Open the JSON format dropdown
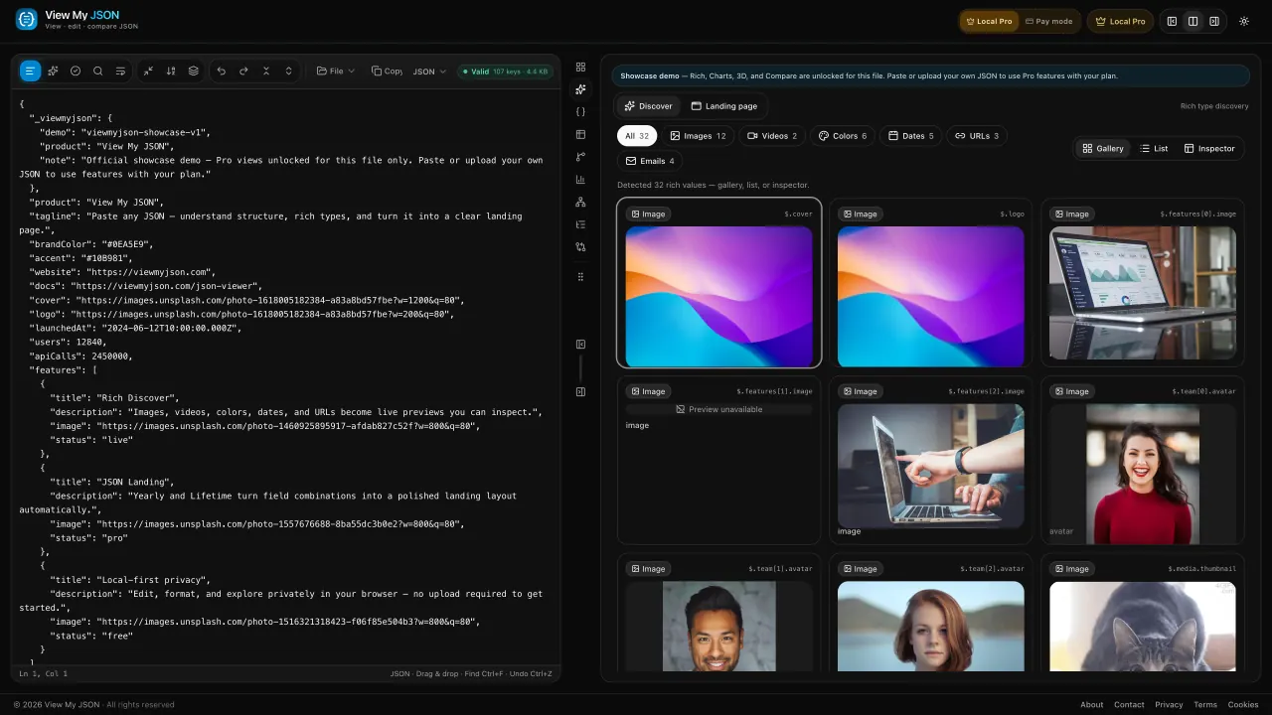The image size is (1272, 715). pos(429,71)
